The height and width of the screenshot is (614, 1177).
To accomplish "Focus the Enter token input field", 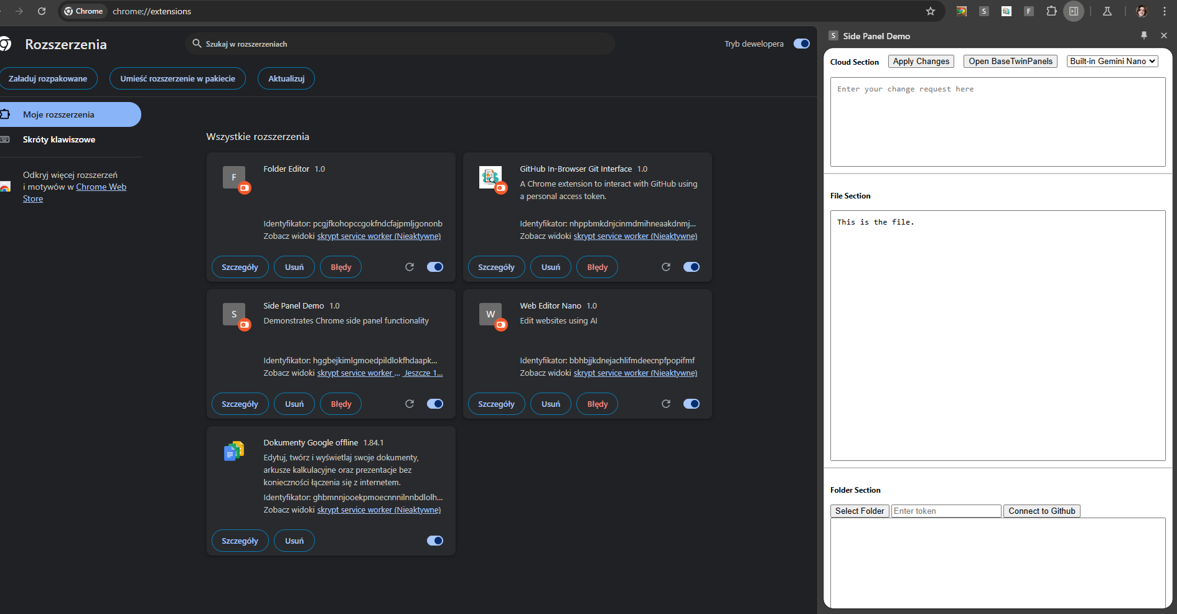I will [x=946, y=511].
